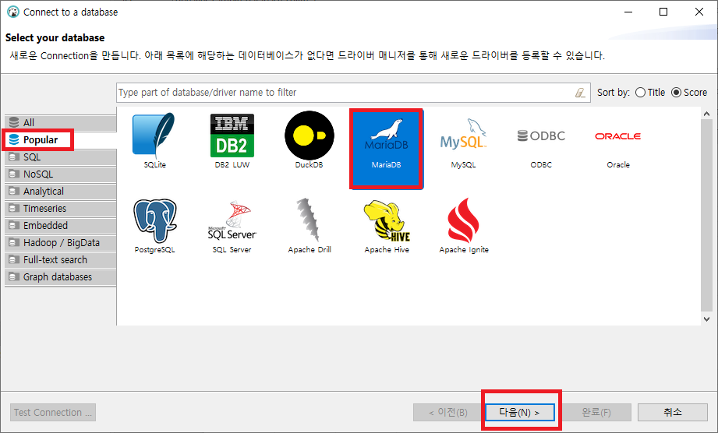
Task: Click the DBeaver app icon in title bar
Action: click(12, 12)
